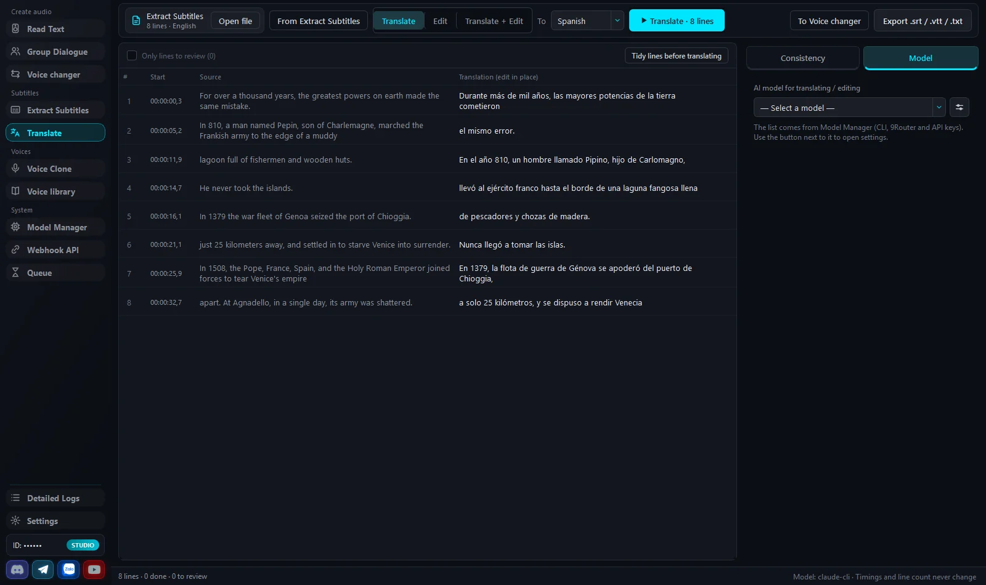Open Webhook API page

tap(55, 250)
